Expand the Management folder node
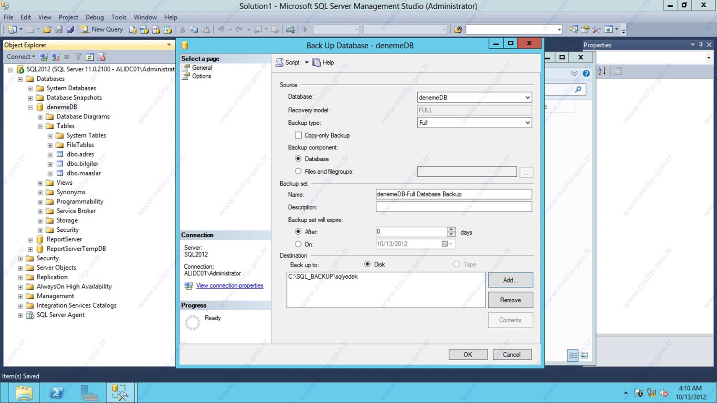The width and height of the screenshot is (717, 403). 20,296
